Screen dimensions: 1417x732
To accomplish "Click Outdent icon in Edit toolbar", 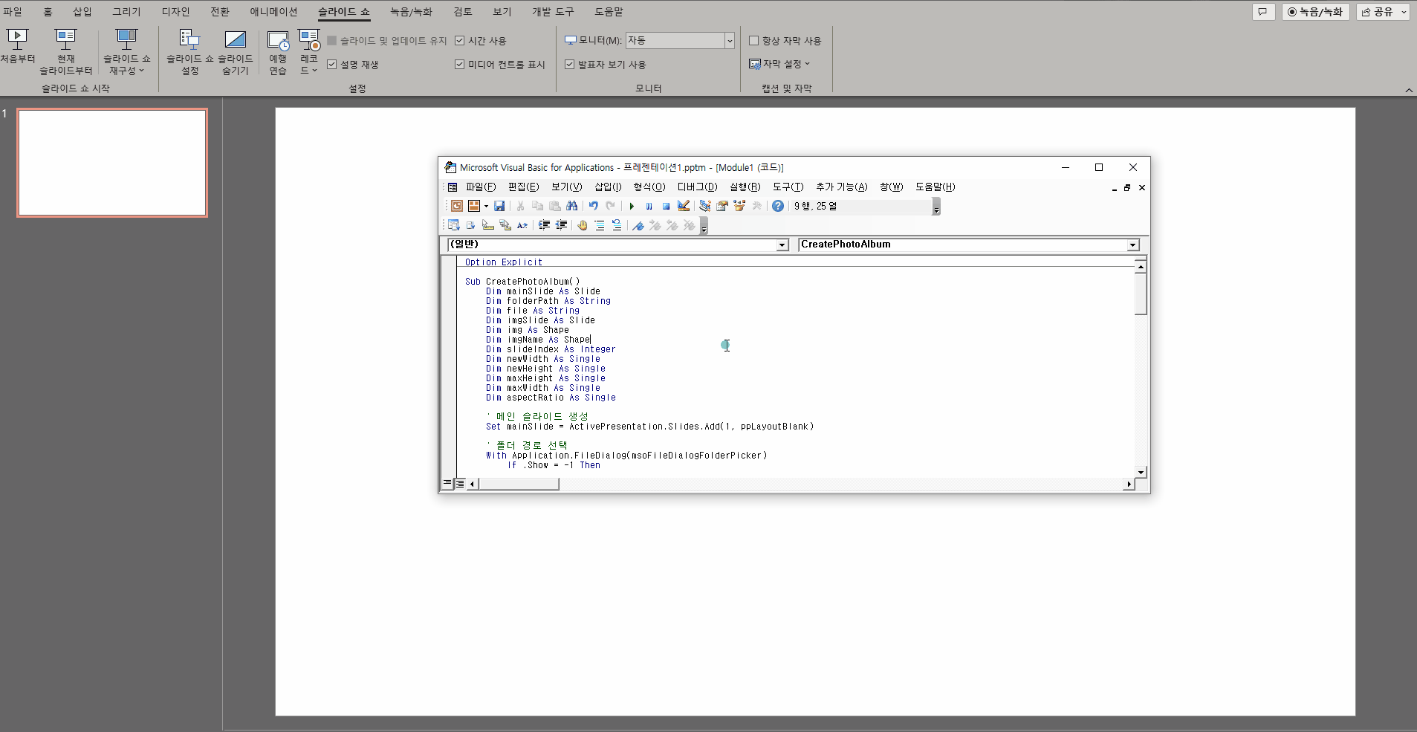I will pyautogui.click(x=561, y=225).
